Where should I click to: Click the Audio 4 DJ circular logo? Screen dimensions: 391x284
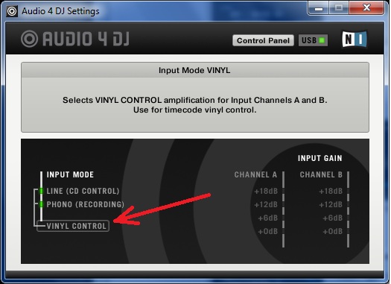tap(30, 39)
